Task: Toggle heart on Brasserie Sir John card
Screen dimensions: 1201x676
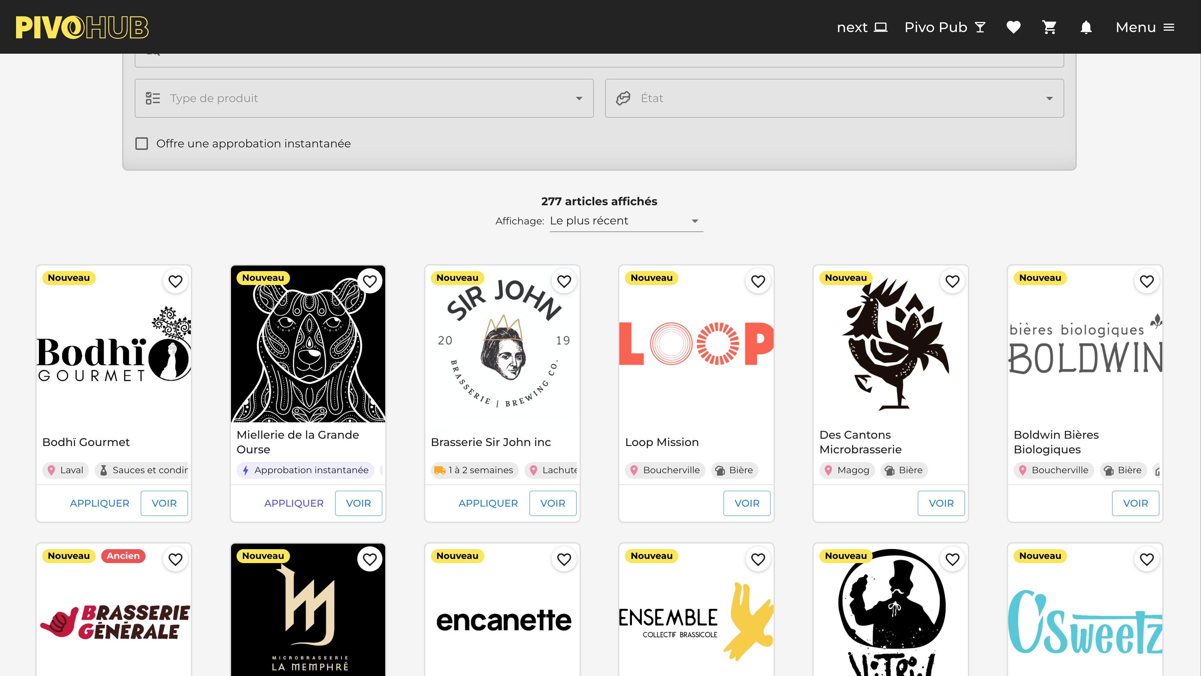Action: tap(564, 281)
